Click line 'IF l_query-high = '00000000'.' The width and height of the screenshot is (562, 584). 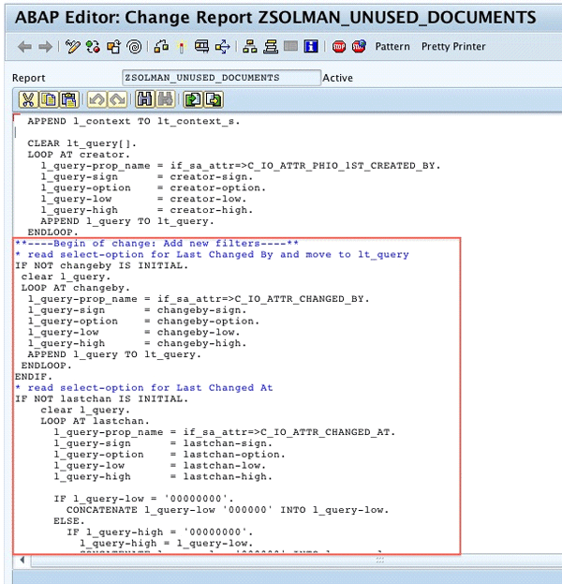[159, 532]
